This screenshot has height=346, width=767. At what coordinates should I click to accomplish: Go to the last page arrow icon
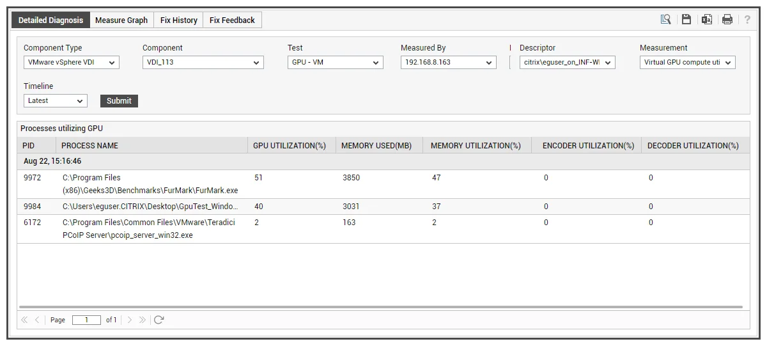pos(142,320)
